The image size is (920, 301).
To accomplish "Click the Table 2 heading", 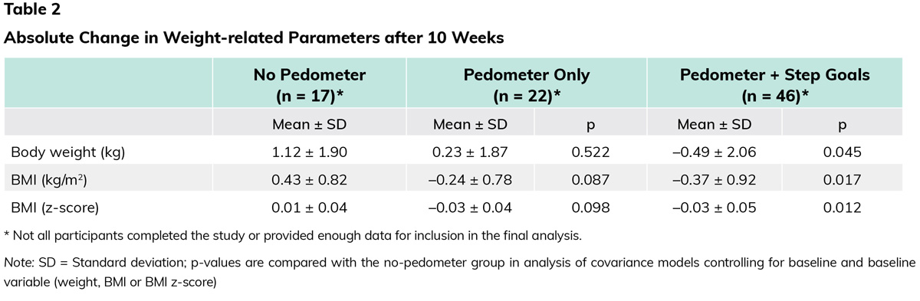I will pyautogui.click(x=32, y=10).
